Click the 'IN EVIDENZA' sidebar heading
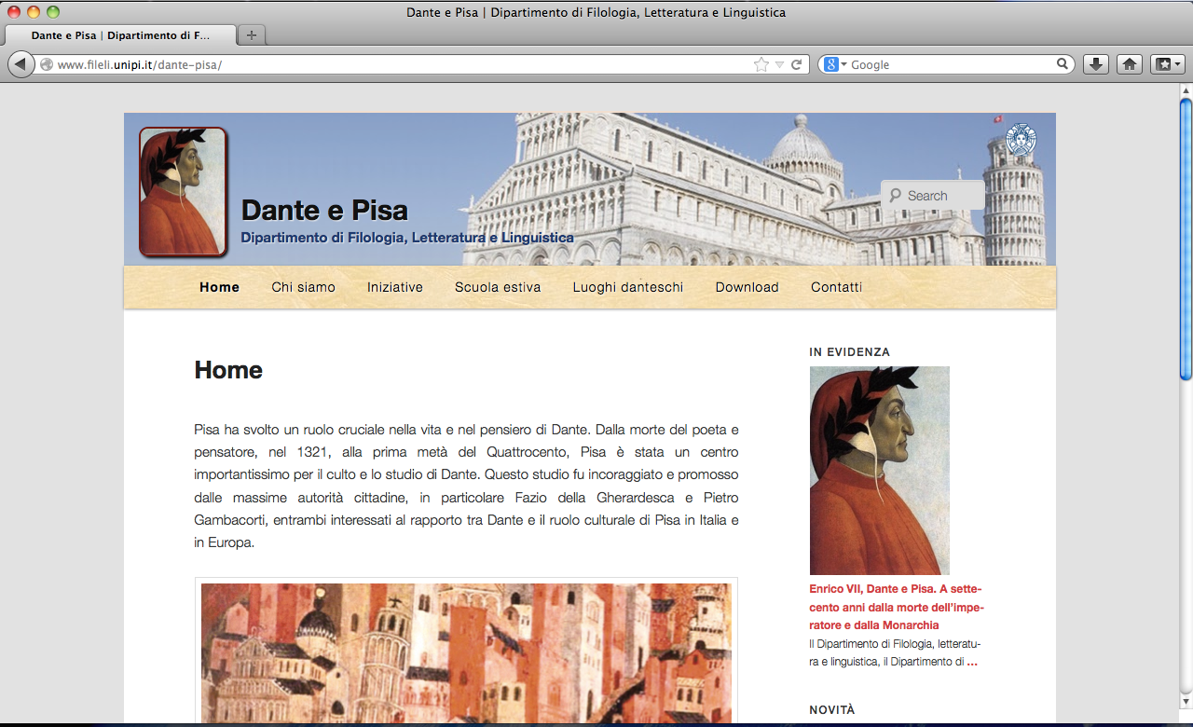 [x=849, y=352]
